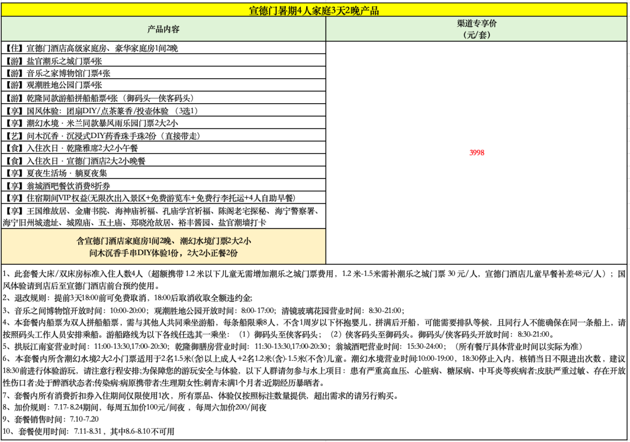Image resolution: width=630 pixels, height=442 pixels.
Task: Click the red price value "3998"
Action: (x=477, y=153)
